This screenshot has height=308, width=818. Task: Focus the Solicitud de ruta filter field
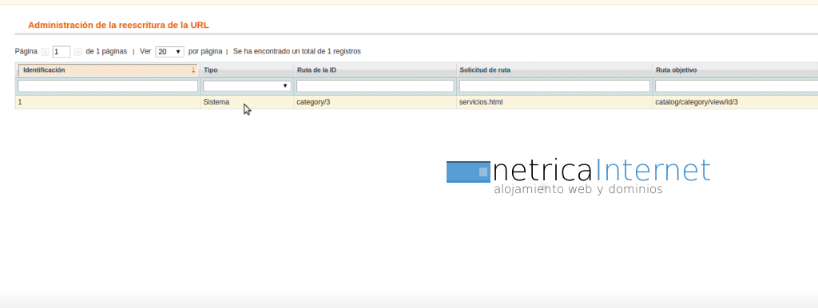click(x=554, y=86)
